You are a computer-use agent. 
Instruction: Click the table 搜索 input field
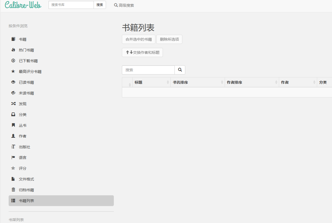click(x=148, y=70)
